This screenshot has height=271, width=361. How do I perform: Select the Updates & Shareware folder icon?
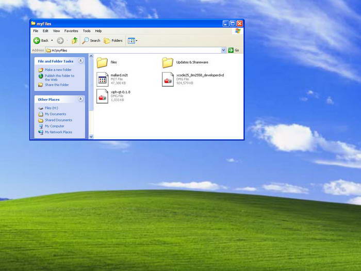pos(168,62)
